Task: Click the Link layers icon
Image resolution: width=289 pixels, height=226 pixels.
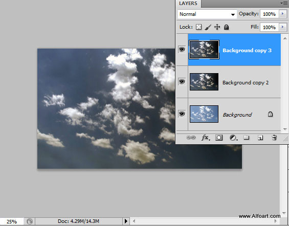Action: coord(191,138)
